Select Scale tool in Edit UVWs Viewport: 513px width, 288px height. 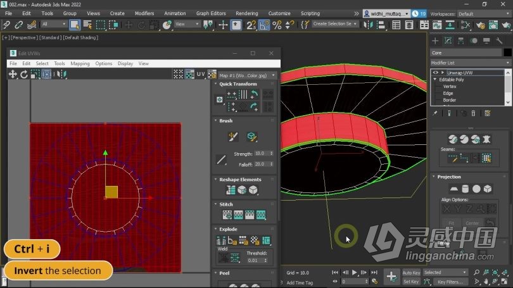(35, 74)
